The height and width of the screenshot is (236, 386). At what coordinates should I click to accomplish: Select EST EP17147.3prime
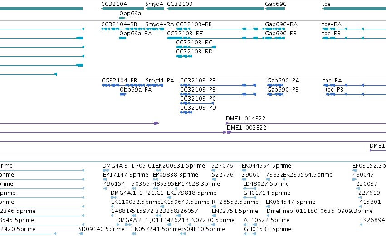click(126, 175)
